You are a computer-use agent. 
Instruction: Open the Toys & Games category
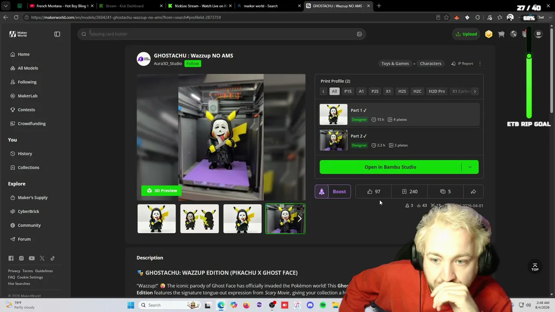point(395,64)
